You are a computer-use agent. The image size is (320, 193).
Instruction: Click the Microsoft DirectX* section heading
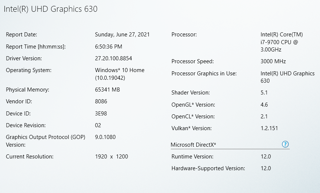[x=193, y=145]
